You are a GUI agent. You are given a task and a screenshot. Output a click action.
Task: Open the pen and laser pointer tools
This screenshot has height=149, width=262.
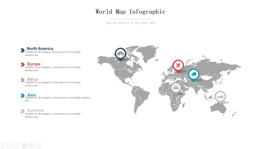(x=17, y=146)
